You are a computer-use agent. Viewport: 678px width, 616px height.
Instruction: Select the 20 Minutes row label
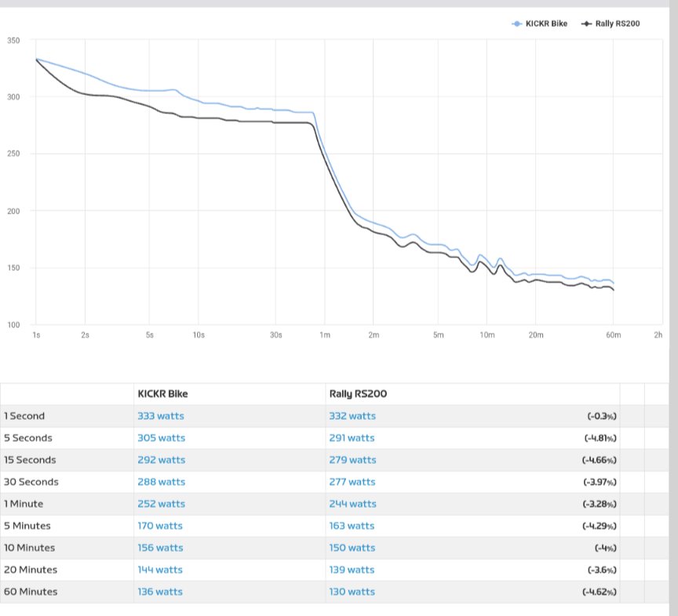pyautogui.click(x=31, y=570)
